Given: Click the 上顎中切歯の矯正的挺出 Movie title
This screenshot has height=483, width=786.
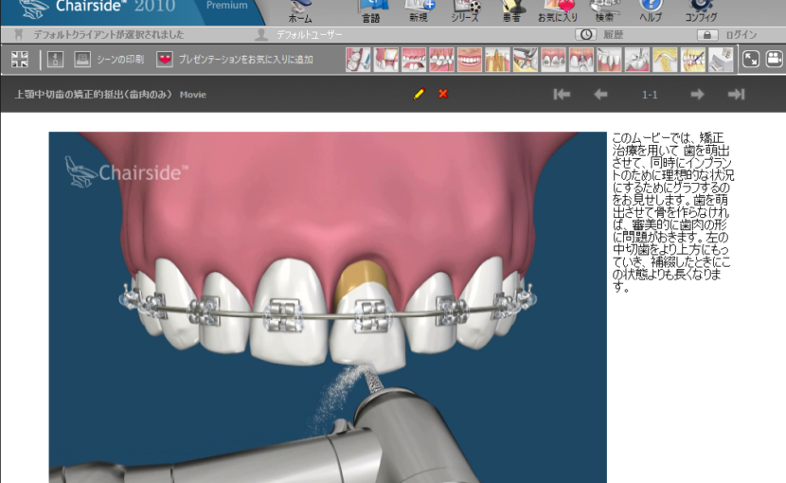Looking at the screenshot, I should tap(110, 95).
